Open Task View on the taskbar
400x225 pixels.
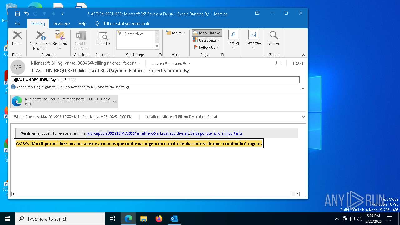point(112,219)
